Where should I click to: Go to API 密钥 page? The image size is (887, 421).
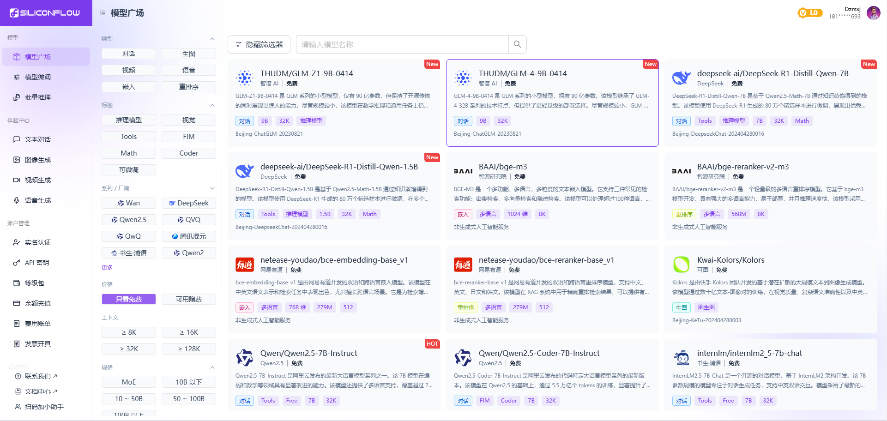pos(37,263)
